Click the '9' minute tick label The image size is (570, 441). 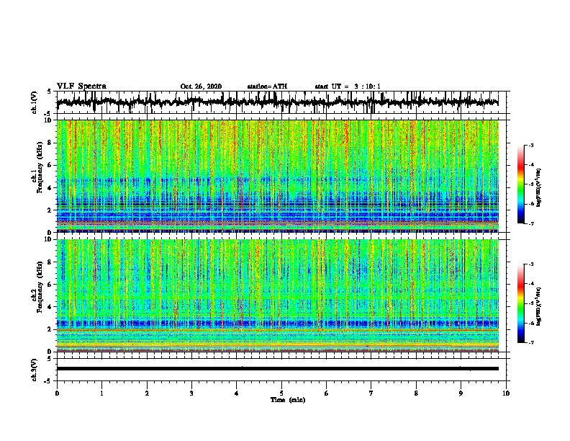461,393
